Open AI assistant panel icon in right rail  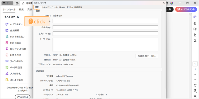[195, 17]
